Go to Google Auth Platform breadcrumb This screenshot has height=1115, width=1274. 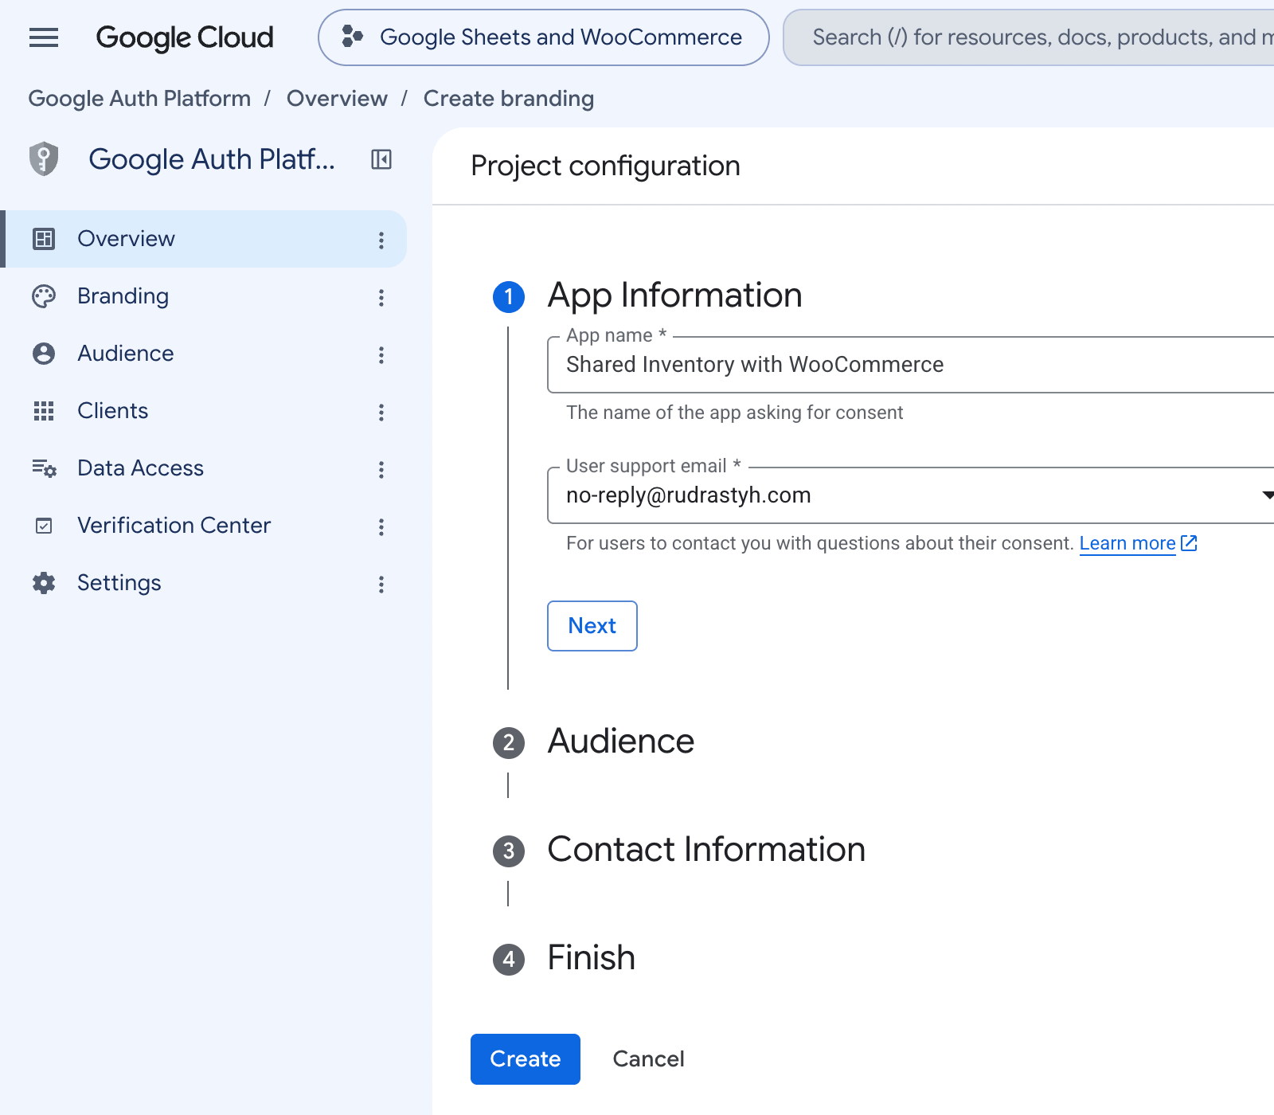tap(139, 98)
